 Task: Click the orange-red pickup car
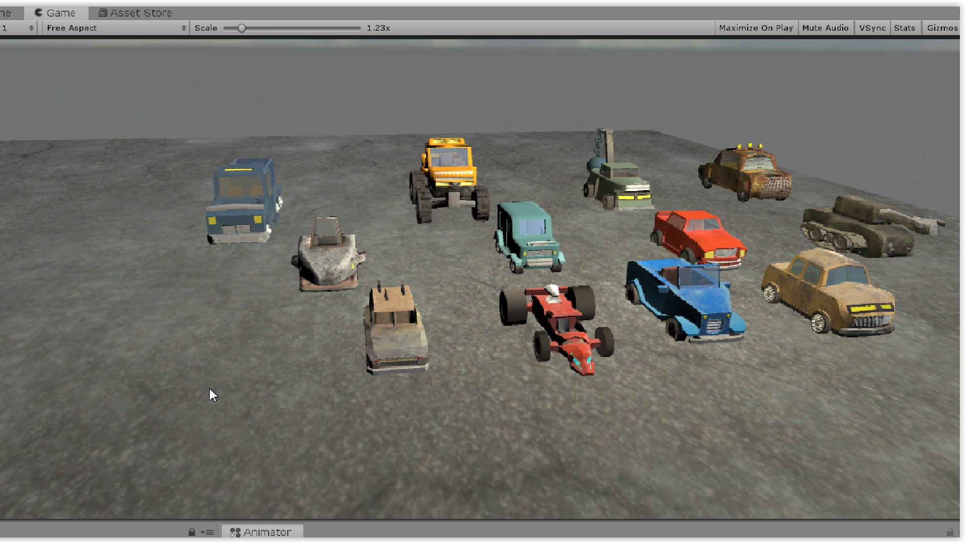coord(698,239)
